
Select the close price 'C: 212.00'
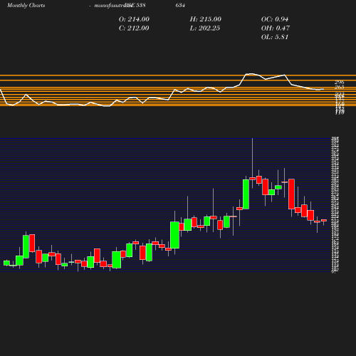tap(134, 28)
